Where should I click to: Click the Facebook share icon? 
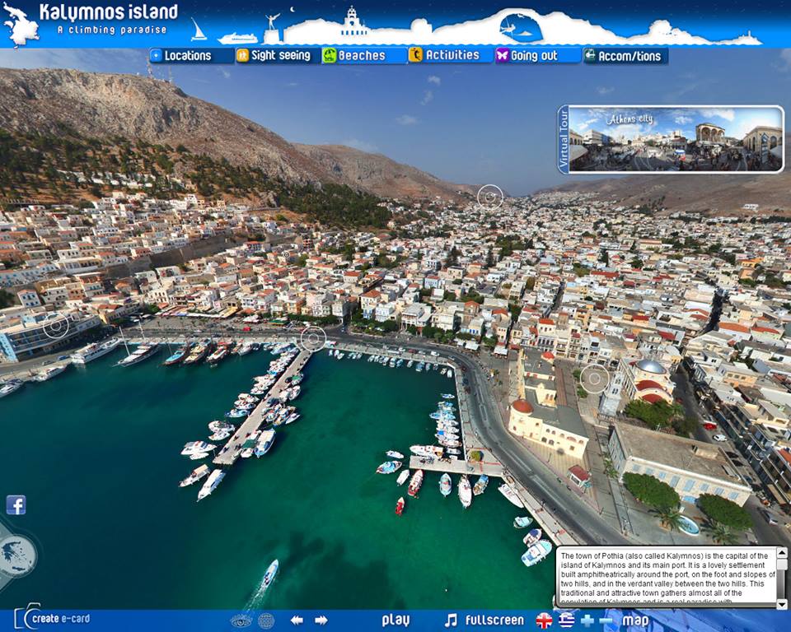(x=16, y=504)
